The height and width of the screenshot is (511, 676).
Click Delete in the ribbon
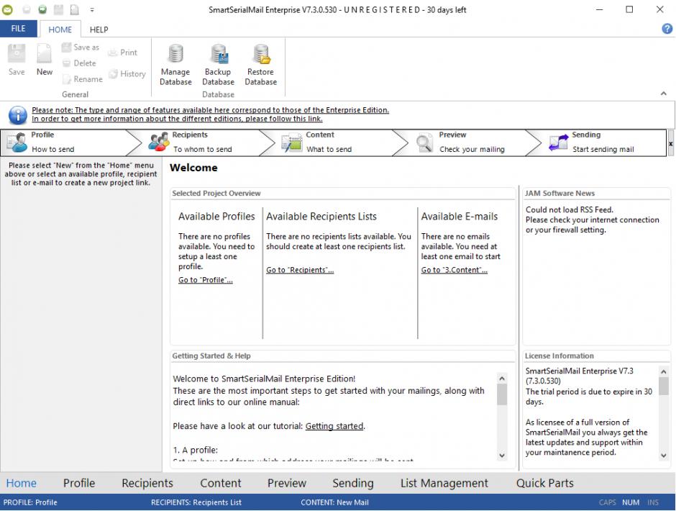(x=79, y=63)
